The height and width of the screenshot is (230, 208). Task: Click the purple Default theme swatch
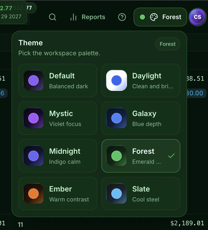tap(33, 80)
